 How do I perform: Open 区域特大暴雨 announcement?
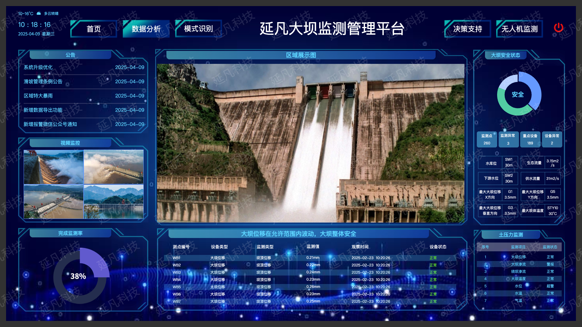[x=38, y=96]
